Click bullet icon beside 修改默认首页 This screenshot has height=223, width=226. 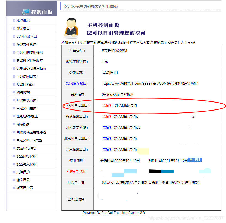click(x=14, y=100)
